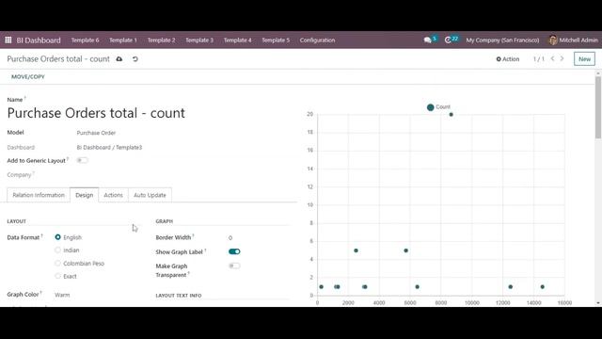Switch to Design tab
Screen dimensions: 602x339
[x=84, y=195]
